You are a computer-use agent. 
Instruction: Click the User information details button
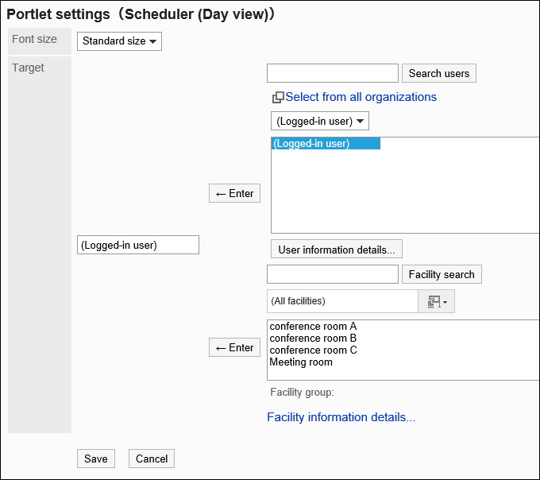pyautogui.click(x=337, y=249)
